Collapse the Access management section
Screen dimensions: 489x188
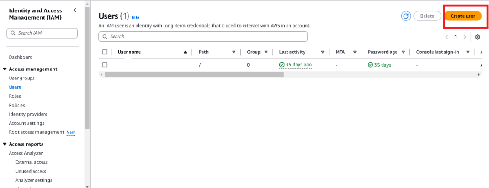[5, 69]
